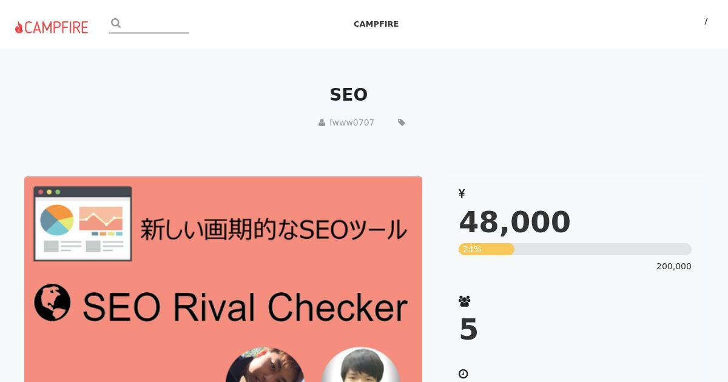Click the slash link in top-right header
Viewport: 728px width, 382px height.
point(706,21)
